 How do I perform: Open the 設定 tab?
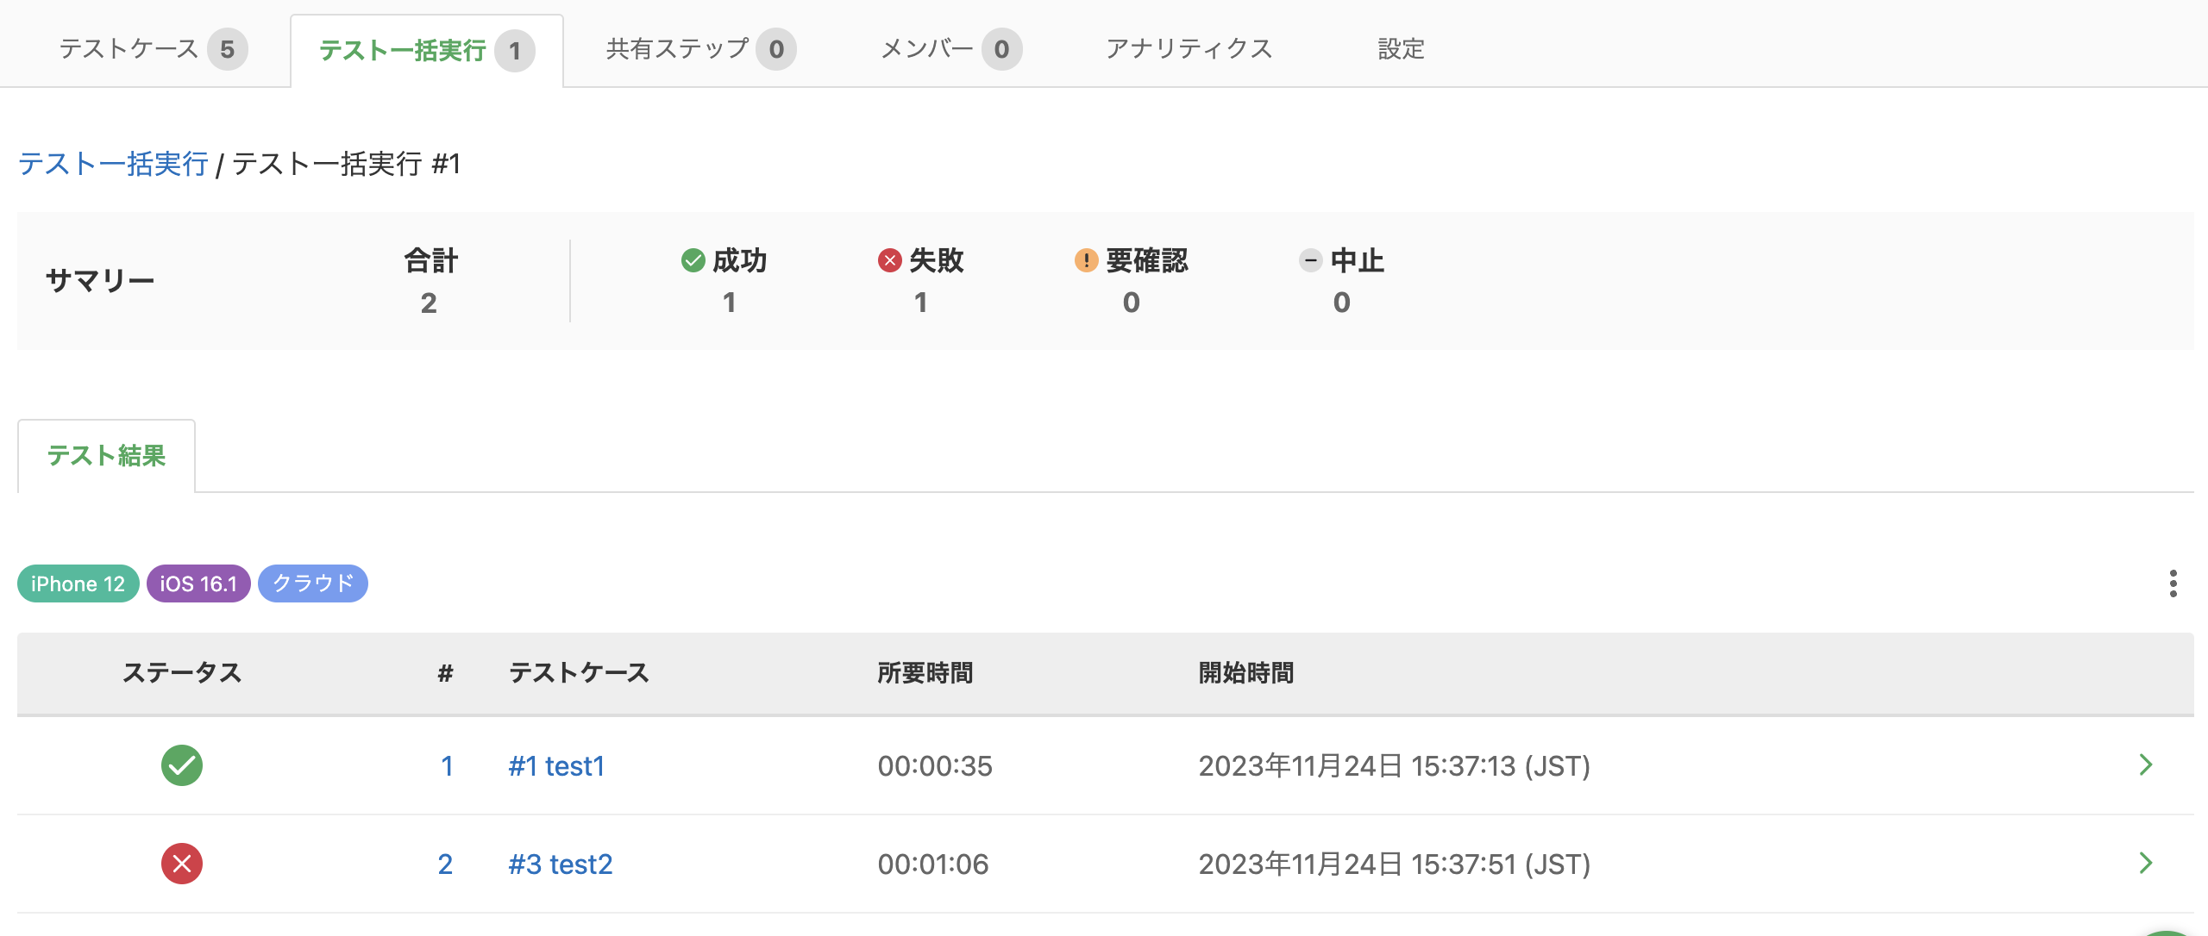pos(1401,49)
